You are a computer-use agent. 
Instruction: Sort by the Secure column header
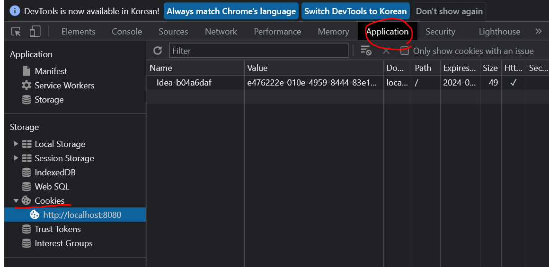pyautogui.click(x=538, y=68)
